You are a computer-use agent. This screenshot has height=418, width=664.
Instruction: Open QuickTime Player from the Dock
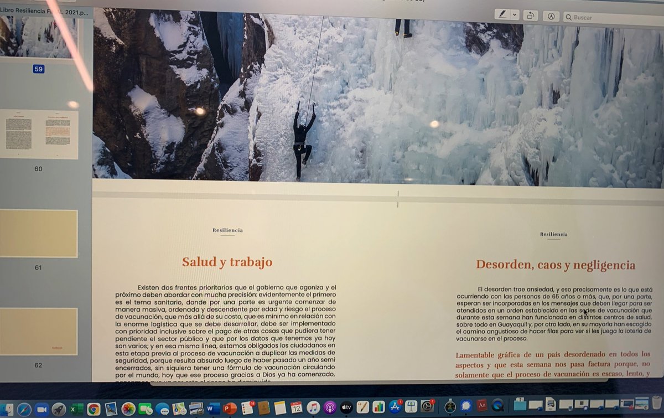(497, 405)
